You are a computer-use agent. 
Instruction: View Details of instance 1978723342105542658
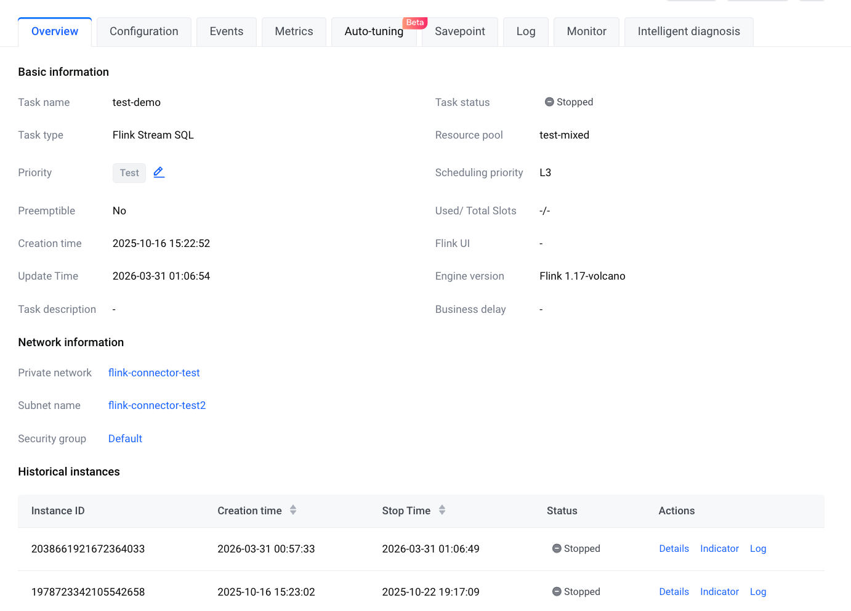[674, 592]
